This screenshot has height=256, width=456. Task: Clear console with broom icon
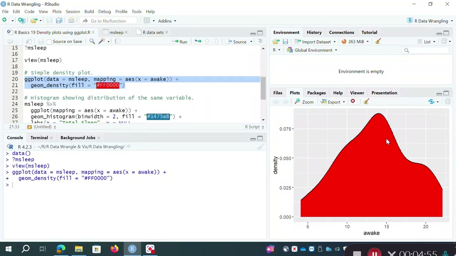pyautogui.click(x=261, y=146)
